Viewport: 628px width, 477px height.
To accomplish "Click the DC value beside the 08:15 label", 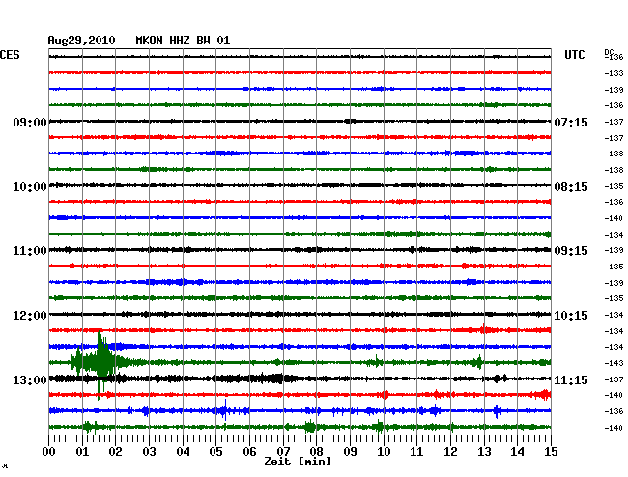I will point(614,186).
